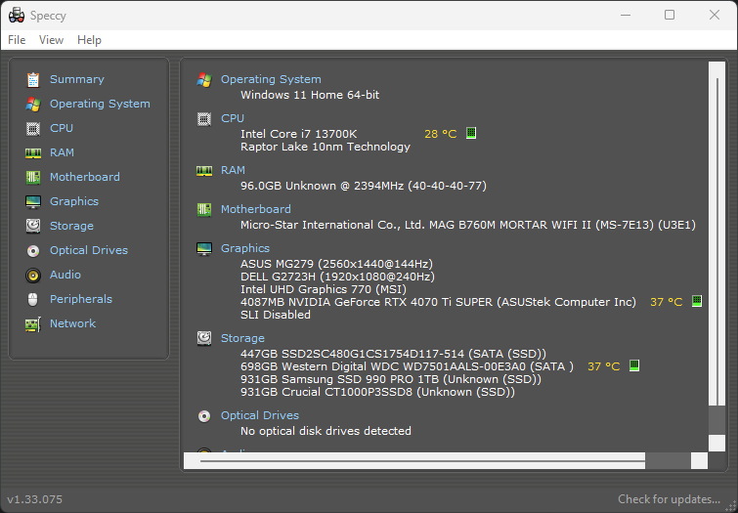Click the Operating System flag icon in sidebar
This screenshot has height=513, width=738.
(33, 104)
